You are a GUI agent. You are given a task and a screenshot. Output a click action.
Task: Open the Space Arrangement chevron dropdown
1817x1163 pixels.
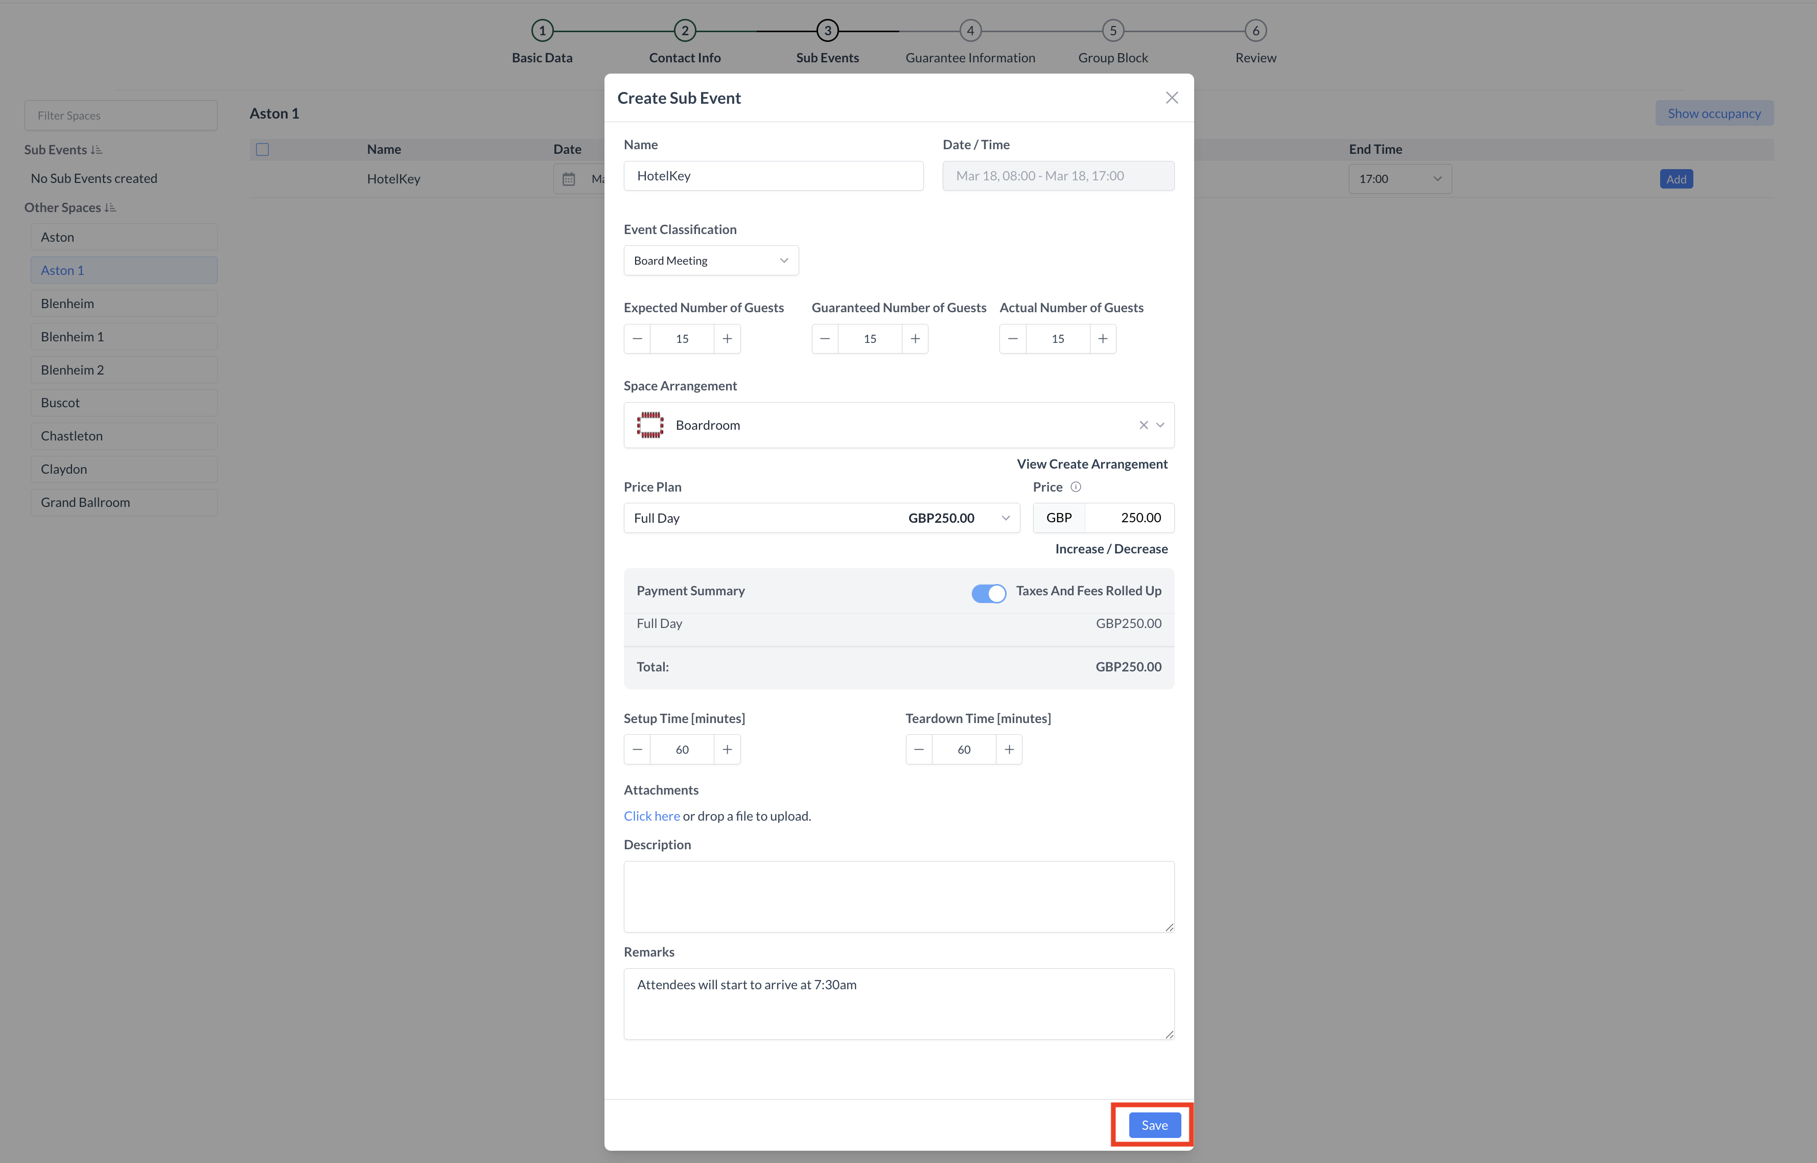(1160, 425)
